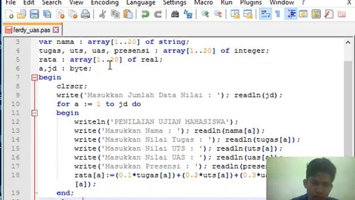Open Find with the binoculars icon

(175, 14)
